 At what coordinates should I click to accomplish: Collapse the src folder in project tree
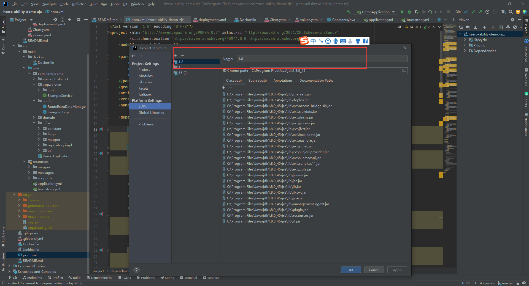tap(14, 46)
